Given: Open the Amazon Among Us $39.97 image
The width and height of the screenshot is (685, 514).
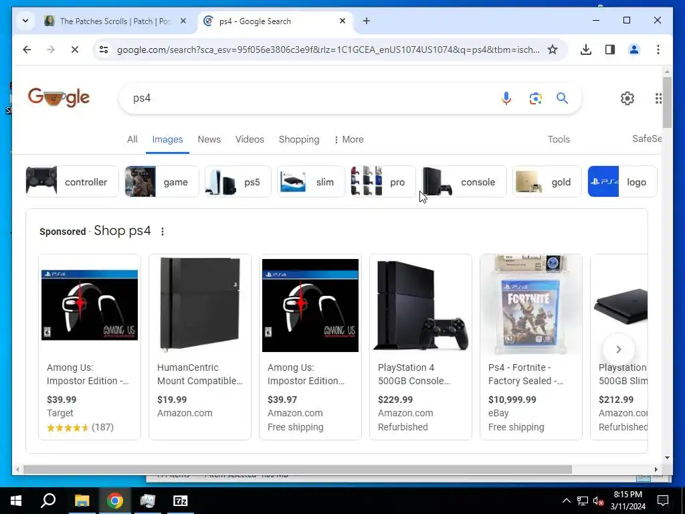Looking at the screenshot, I should (310, 305).
